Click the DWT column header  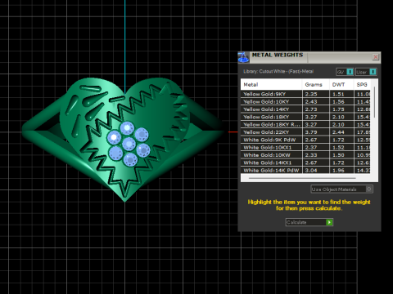click(x=341, y=85)
